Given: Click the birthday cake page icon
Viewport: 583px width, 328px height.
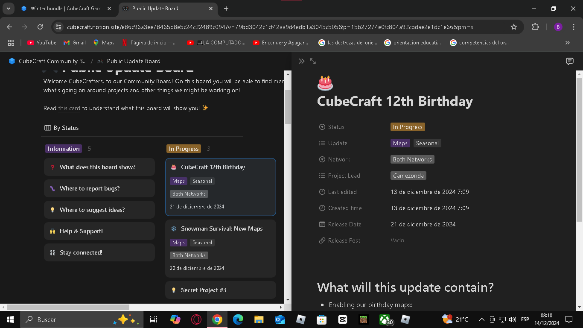Looking at the screenshot, I should [x=325, y=83].
